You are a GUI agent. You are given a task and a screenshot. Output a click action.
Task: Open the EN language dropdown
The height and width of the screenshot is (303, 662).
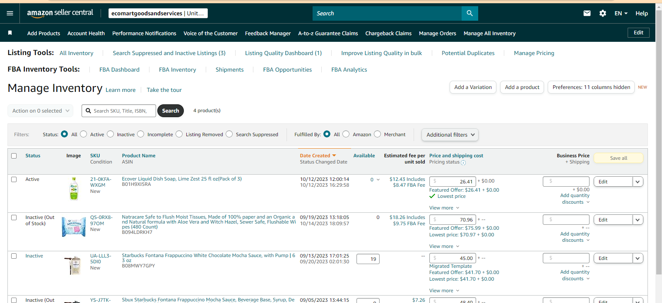(x=621, y=13)
